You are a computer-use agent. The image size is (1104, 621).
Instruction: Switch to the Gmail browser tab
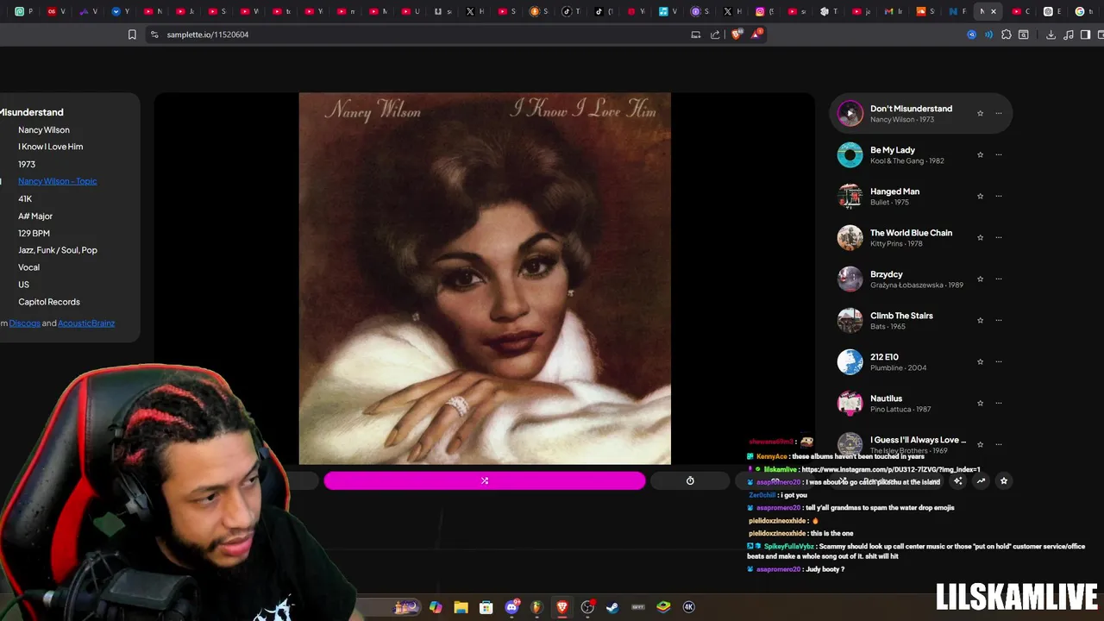893,11
